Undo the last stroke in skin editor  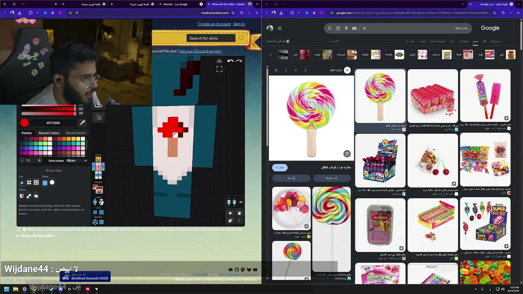click(x=230, y=61)
